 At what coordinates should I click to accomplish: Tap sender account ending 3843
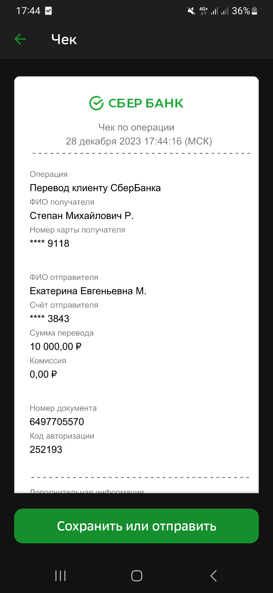click(50, 319)
